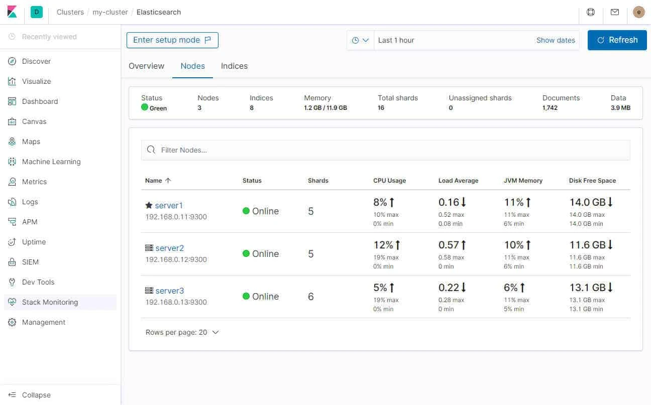The image size is (651, 405).
Task: Select the SIEM icon in sidebar
Action: [12, 261]
